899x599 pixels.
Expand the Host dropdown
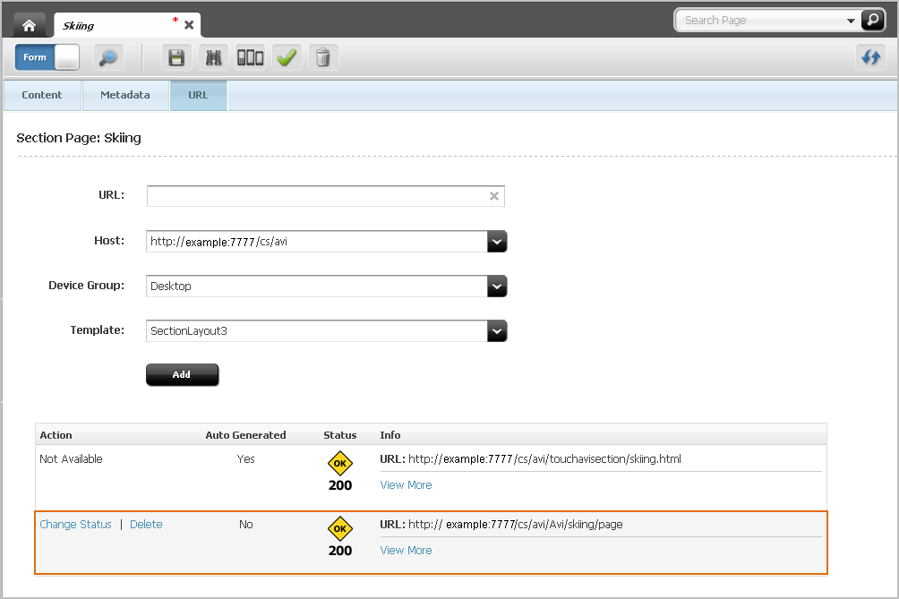pyautogui.click(x=497, y=242)
